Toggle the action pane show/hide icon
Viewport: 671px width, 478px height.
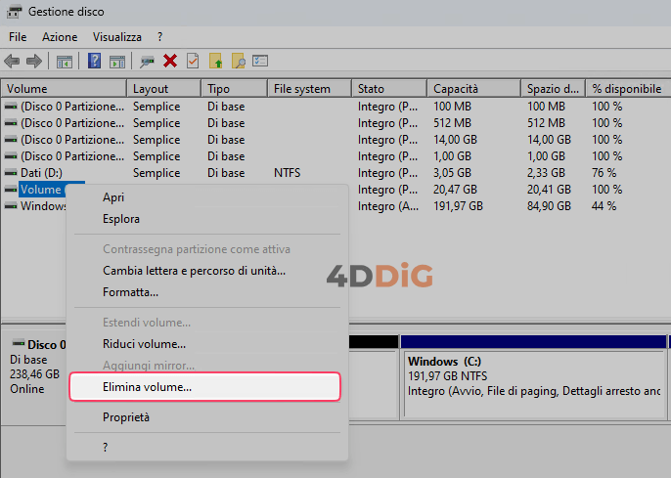[x=117, y=62]
